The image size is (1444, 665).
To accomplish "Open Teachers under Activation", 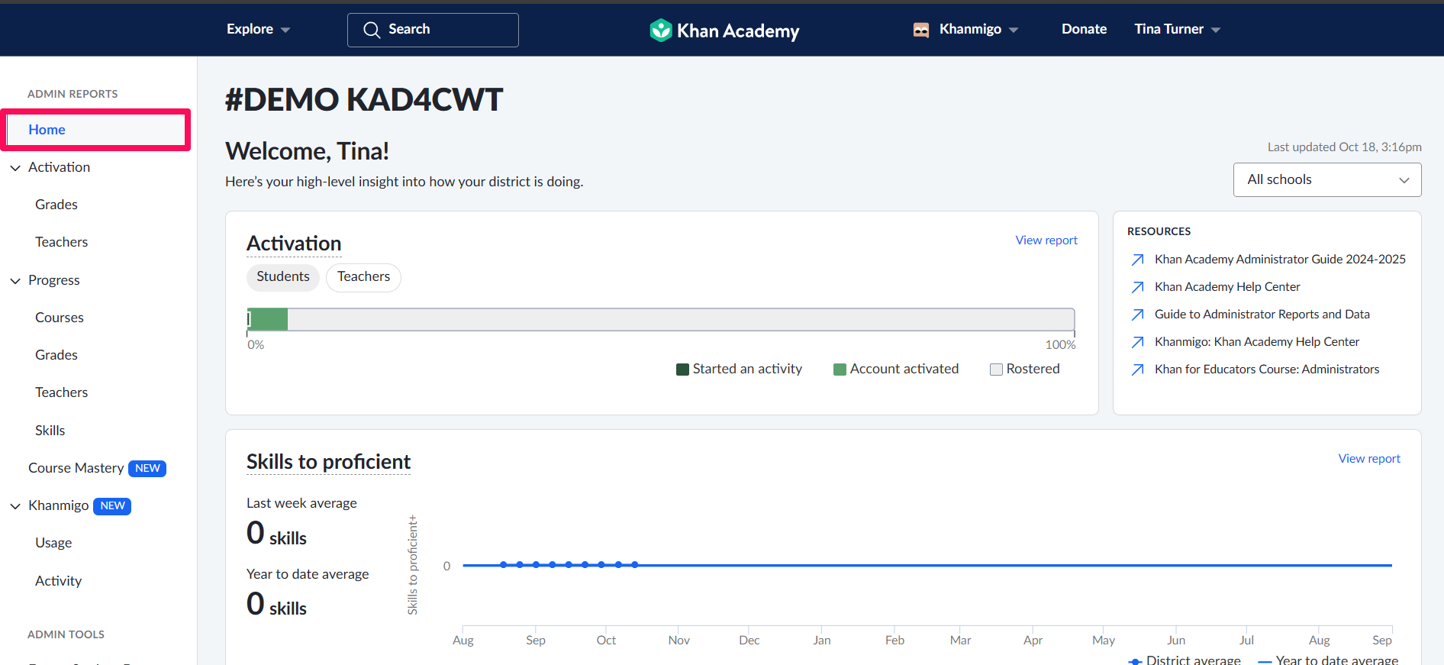I will click(61, 242).
